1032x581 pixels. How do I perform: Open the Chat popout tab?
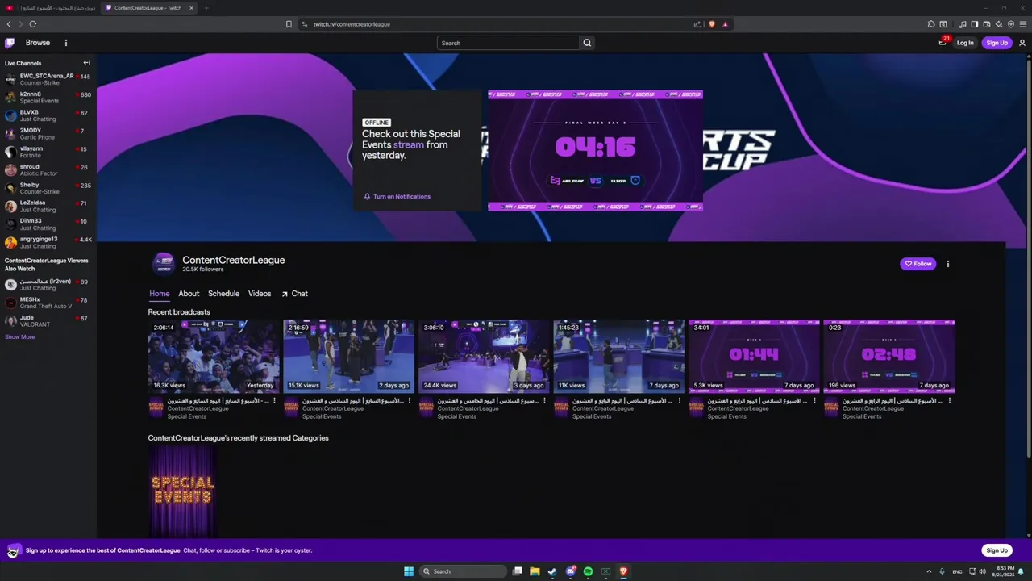[x=294, y=294]
